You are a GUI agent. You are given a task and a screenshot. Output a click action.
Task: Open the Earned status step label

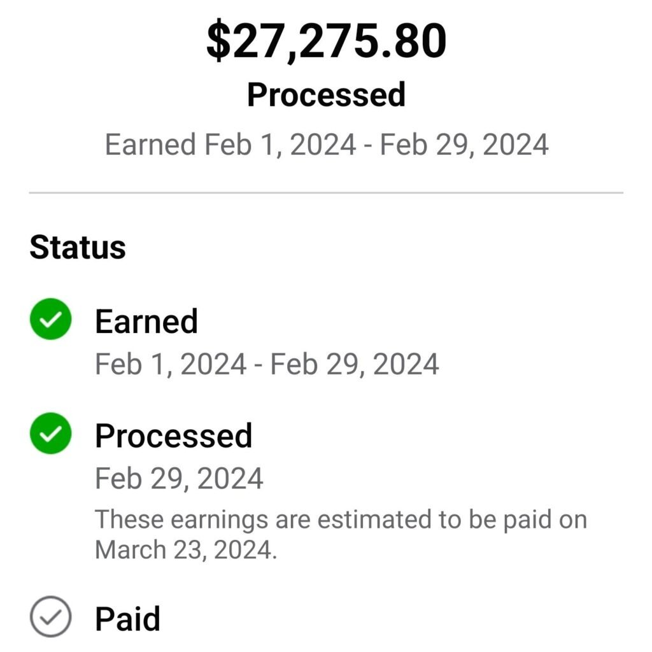pos(146,321)
